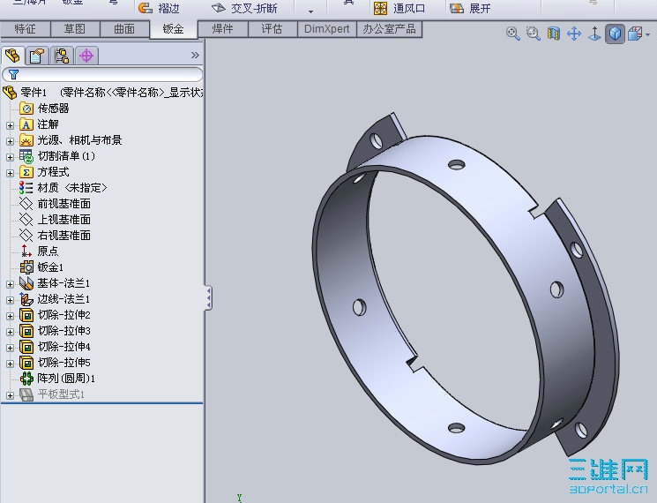The height and width of the screenshot is (503, 657).
Task: Expand the 切除-拉伸4 feature
Action: pyautogui.click(x=10, y=348)
